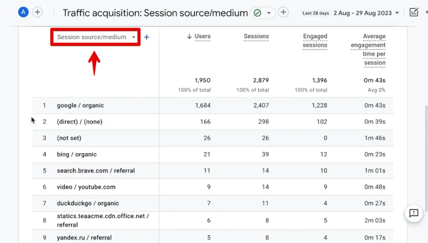Image resolution: width=428 pixels, height=243 pixels.
Task: Add a secondary dimension with the blue plus icon
Action: coord(147,37)
